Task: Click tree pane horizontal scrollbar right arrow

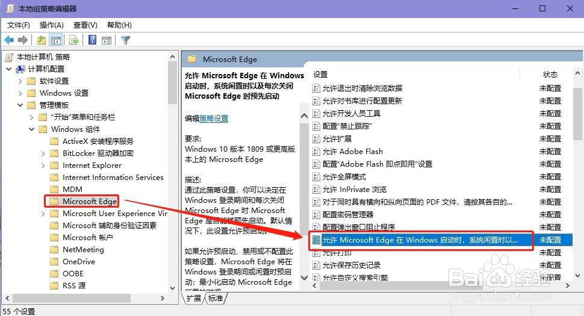Action: 163,298
